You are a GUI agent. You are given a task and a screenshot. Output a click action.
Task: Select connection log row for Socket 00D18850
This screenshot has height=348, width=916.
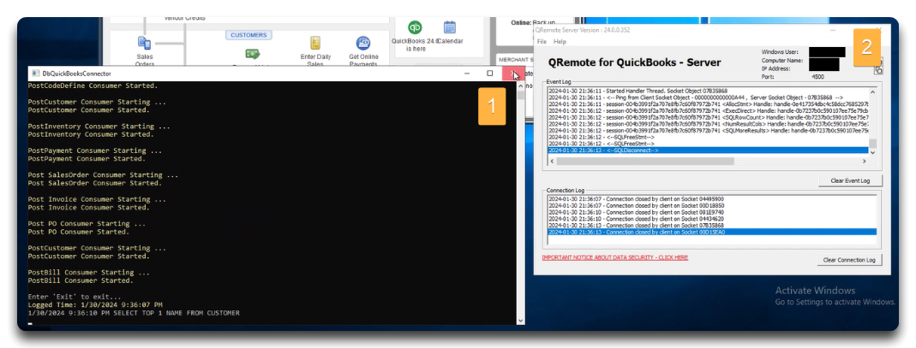point(712,205)
